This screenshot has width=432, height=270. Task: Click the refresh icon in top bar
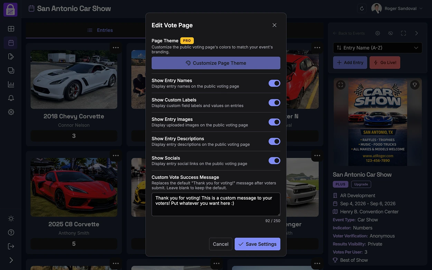(362, 9)
